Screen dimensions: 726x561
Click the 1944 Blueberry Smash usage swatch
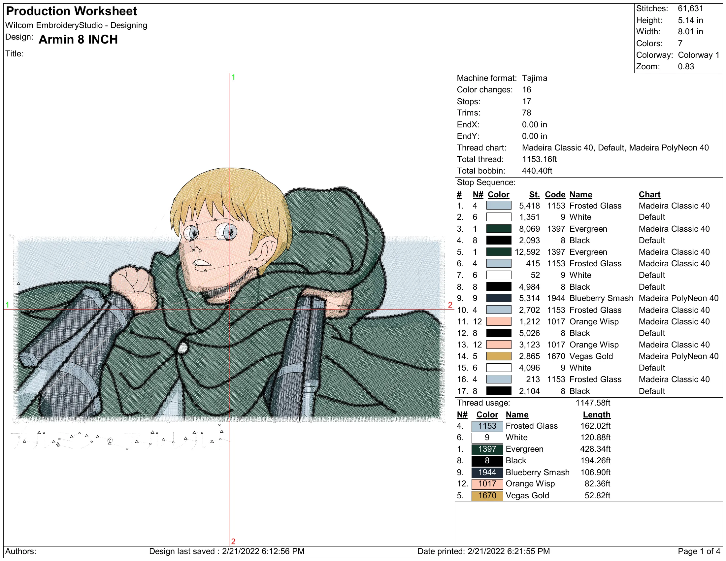point(487,473)
